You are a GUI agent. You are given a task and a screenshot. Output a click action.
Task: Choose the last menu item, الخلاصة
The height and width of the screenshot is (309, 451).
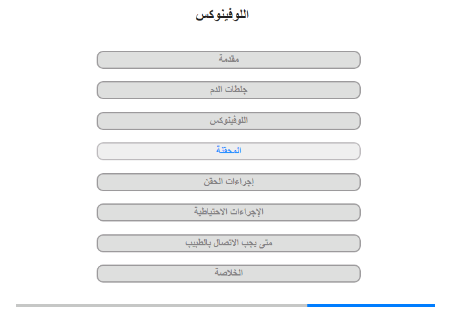[229, 273]
